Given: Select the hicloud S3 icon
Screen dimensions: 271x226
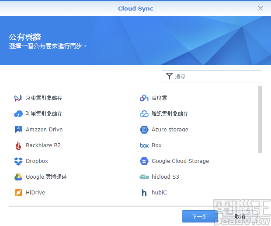Looking at the screenshot, I should (144, 177).
